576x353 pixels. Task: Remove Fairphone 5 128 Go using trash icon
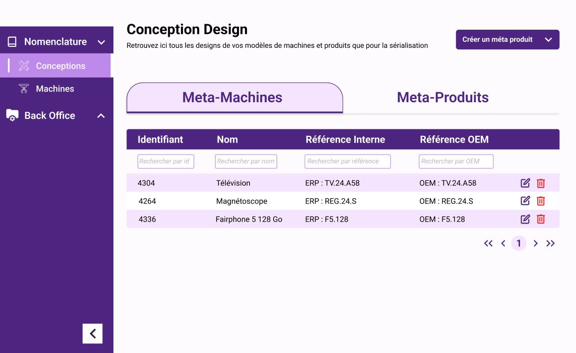pos(541,219)
